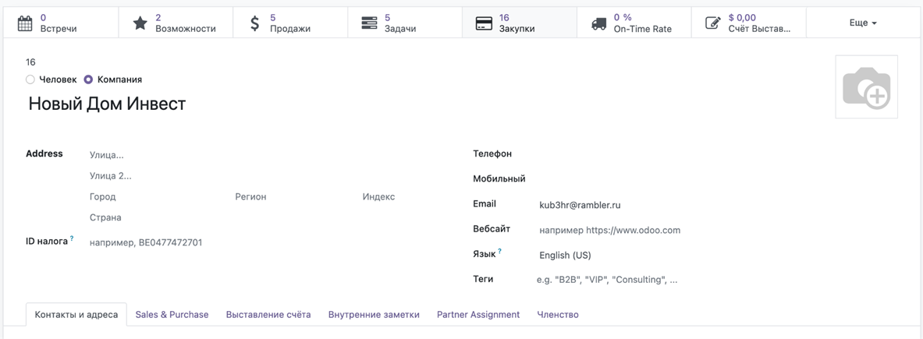The image size is (923, 339).
Task: Expand the Еще dropdown menu
Action: point(863,23)
